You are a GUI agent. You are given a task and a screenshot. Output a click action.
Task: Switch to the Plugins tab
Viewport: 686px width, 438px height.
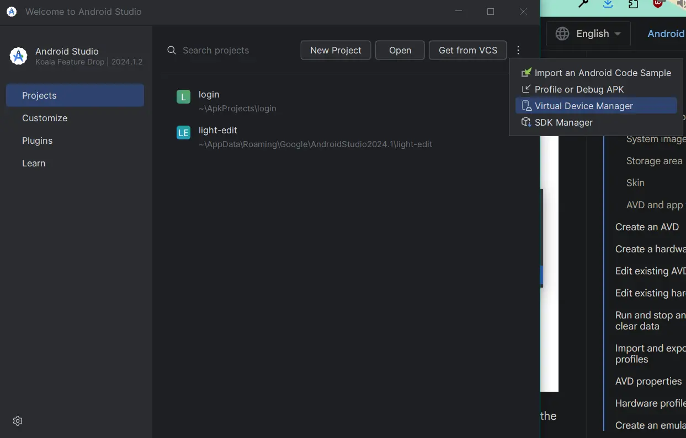click(38, 140)
